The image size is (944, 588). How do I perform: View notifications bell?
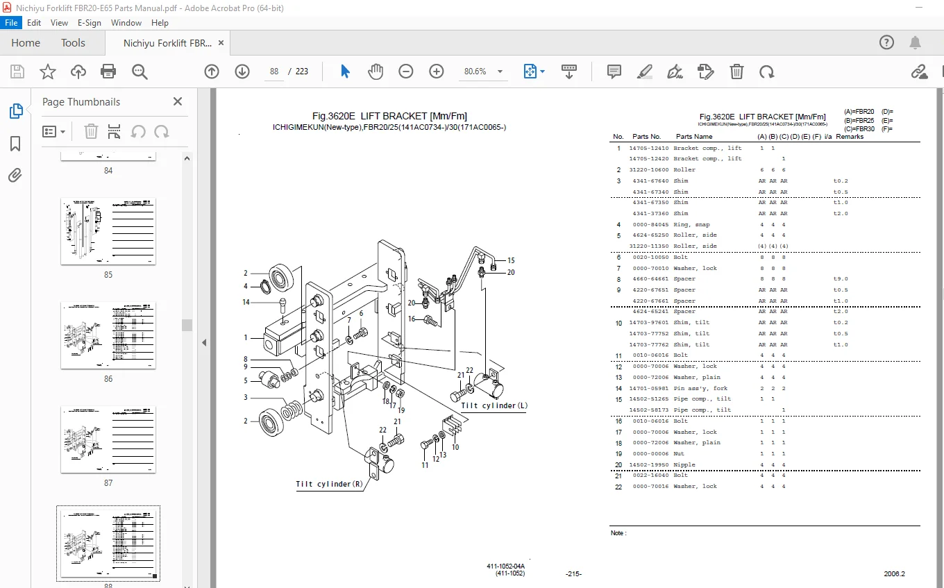tap(916, 42)
